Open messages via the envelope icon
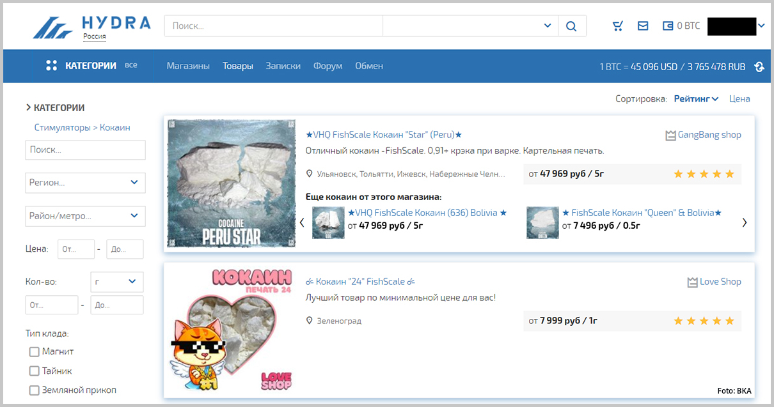Image resolution: width=774 pixels, height=407 pixels. pyautogui.click(x=643, y=26)
